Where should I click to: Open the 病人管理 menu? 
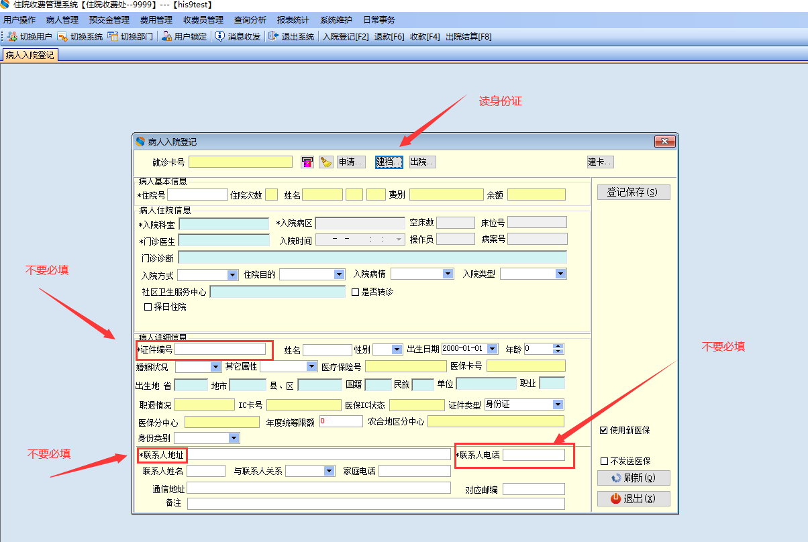point(62,20)
